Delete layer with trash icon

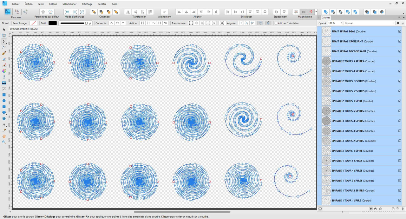[403, 209]
